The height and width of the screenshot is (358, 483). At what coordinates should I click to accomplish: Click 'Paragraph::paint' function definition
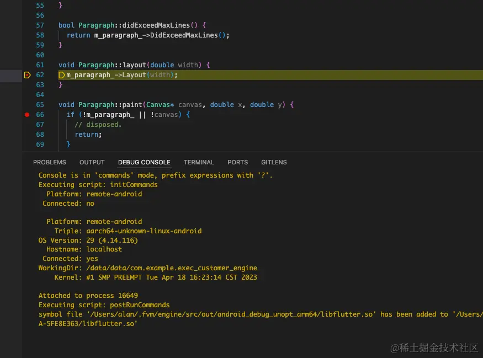click(x=110, y=105)
